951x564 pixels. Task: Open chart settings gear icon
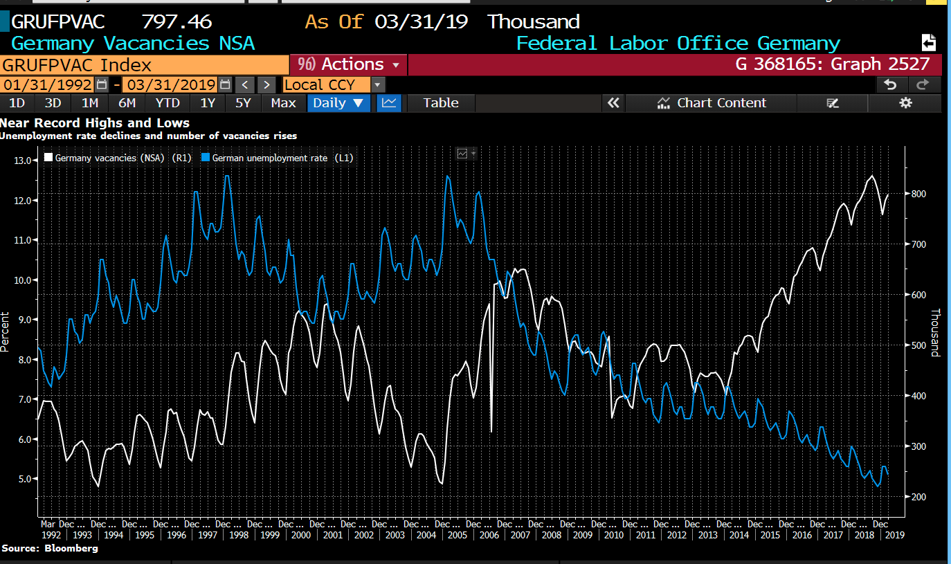(905, 103)
